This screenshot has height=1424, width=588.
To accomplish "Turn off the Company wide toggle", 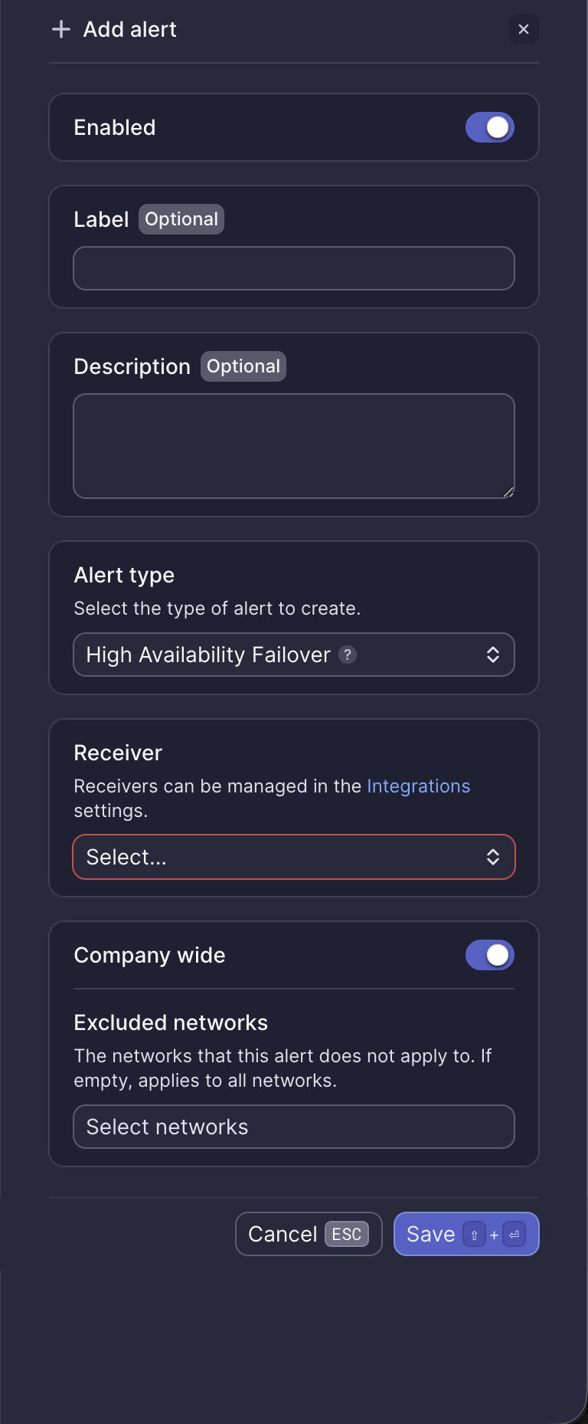I will 489,955.
